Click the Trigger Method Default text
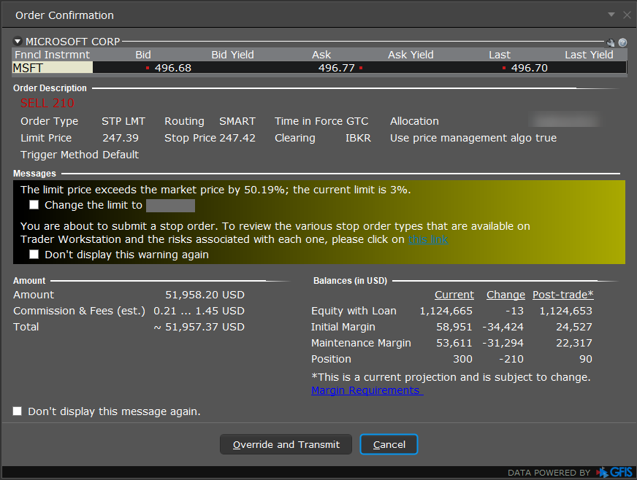This screenshot has width=637, height=480. (x=80, y=155)
